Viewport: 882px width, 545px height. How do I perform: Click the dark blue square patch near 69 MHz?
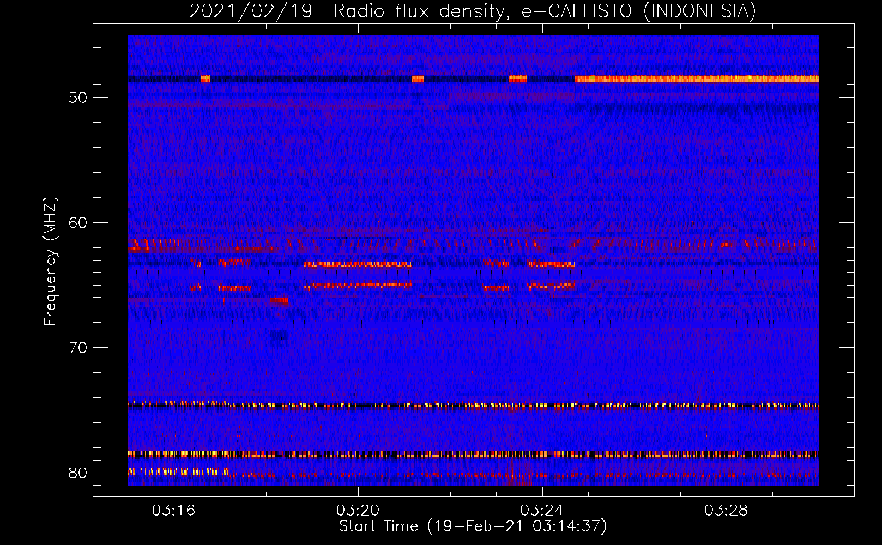279,338
